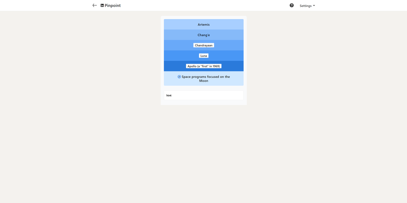The width and height of the screenshot is (407, 203).
Task: Click the checkmark circle beside the answer
Action: click(179, 77)
